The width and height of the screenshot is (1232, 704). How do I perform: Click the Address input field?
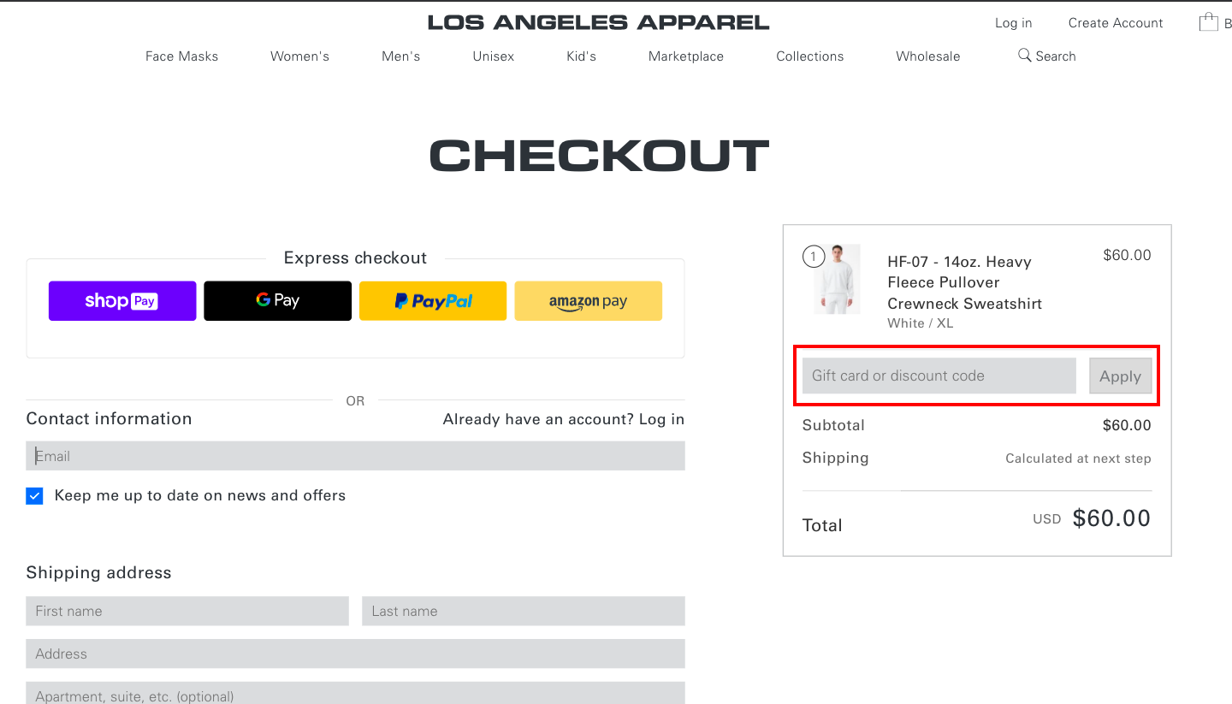pos(355,654)
